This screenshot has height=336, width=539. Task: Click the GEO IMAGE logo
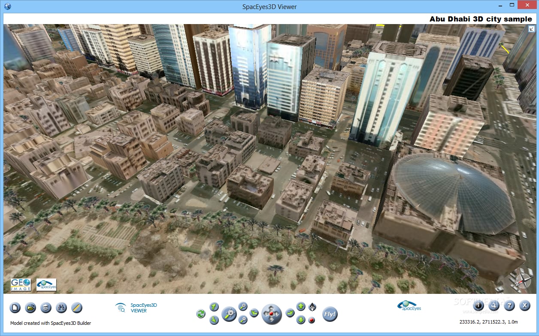21,285
